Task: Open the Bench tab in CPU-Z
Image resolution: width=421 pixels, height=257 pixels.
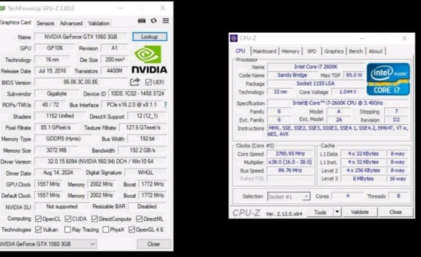Action: (x=356, y=51)
